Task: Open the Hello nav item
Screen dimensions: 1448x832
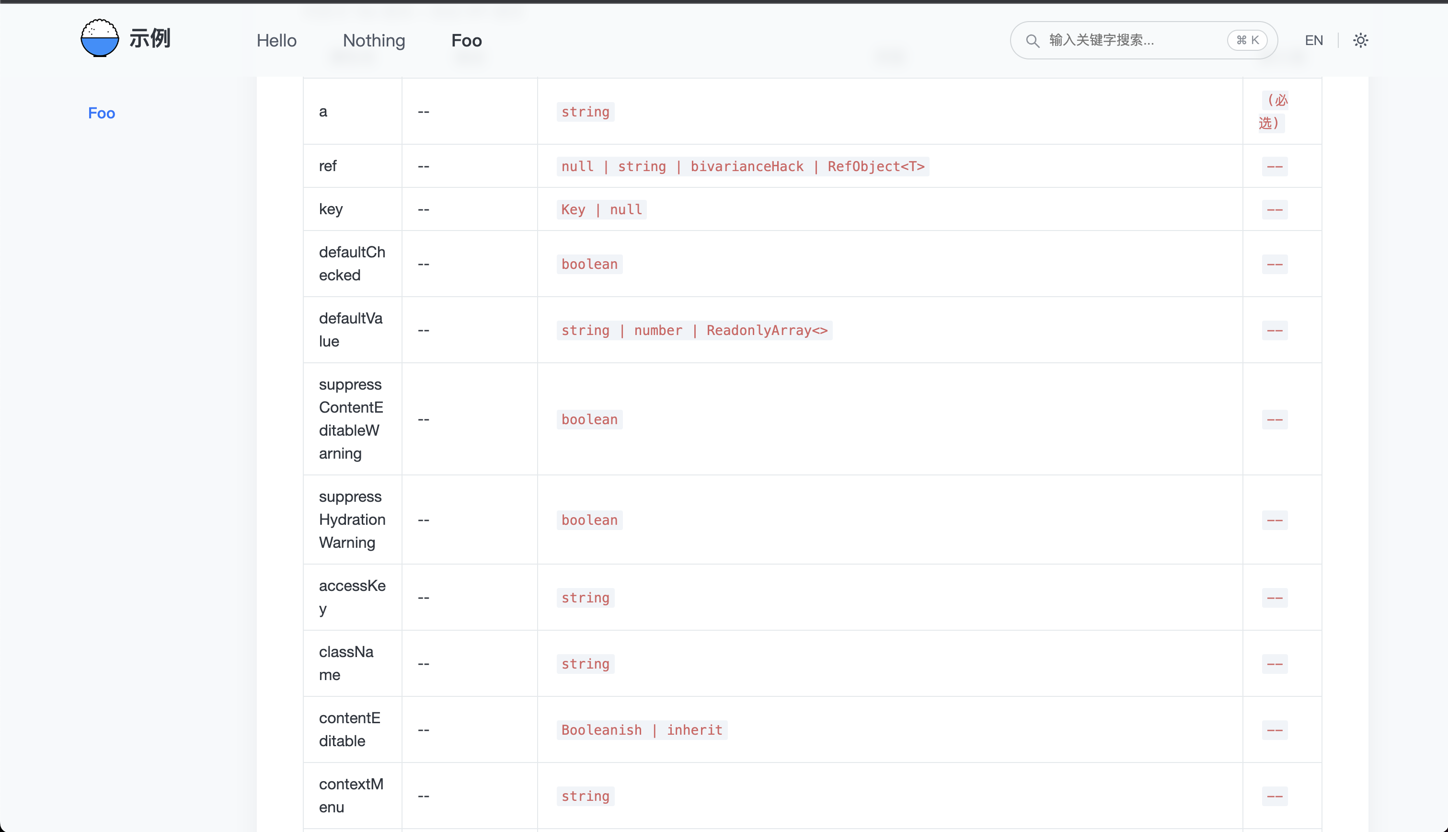Action: pyautogui.click(x=276, y=41)
